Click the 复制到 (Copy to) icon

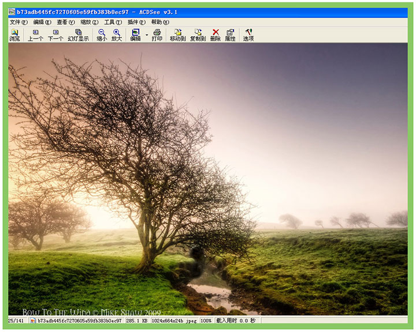tap(198, 35)
